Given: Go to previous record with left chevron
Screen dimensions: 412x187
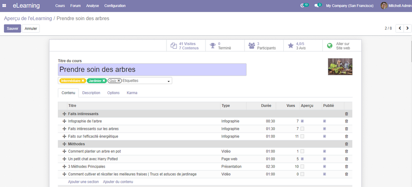Looking at the screenshot, I should tap(400, 28).
